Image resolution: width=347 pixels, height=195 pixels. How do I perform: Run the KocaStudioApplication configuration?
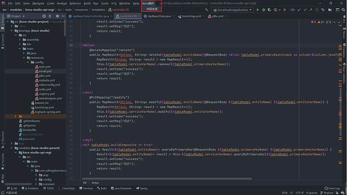coord(257,10)
